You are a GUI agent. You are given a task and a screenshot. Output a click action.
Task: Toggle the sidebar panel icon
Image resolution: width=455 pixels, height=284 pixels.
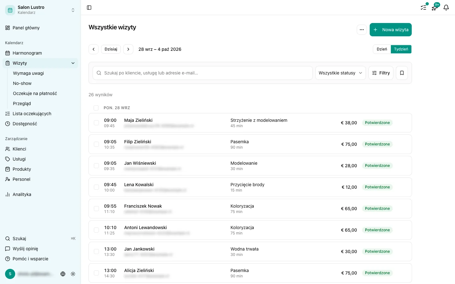[89, 8]
